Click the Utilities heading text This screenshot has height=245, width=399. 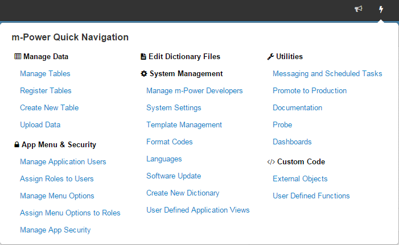(x=289, y=56)
